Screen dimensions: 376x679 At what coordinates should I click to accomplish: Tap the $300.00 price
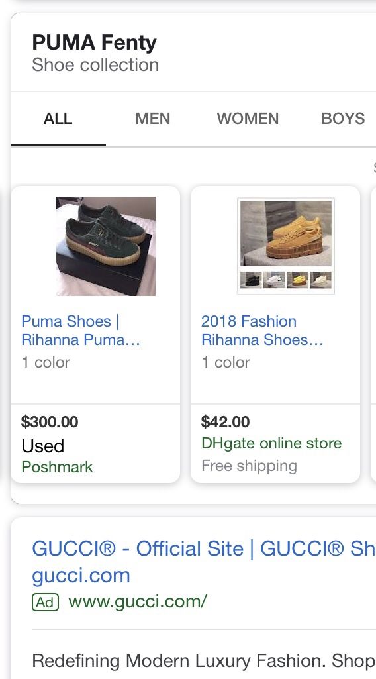pos(50,422)
